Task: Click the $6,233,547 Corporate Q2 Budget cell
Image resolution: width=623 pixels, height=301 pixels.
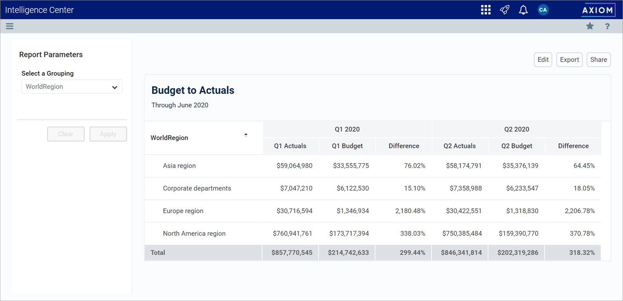Action: 522,188
